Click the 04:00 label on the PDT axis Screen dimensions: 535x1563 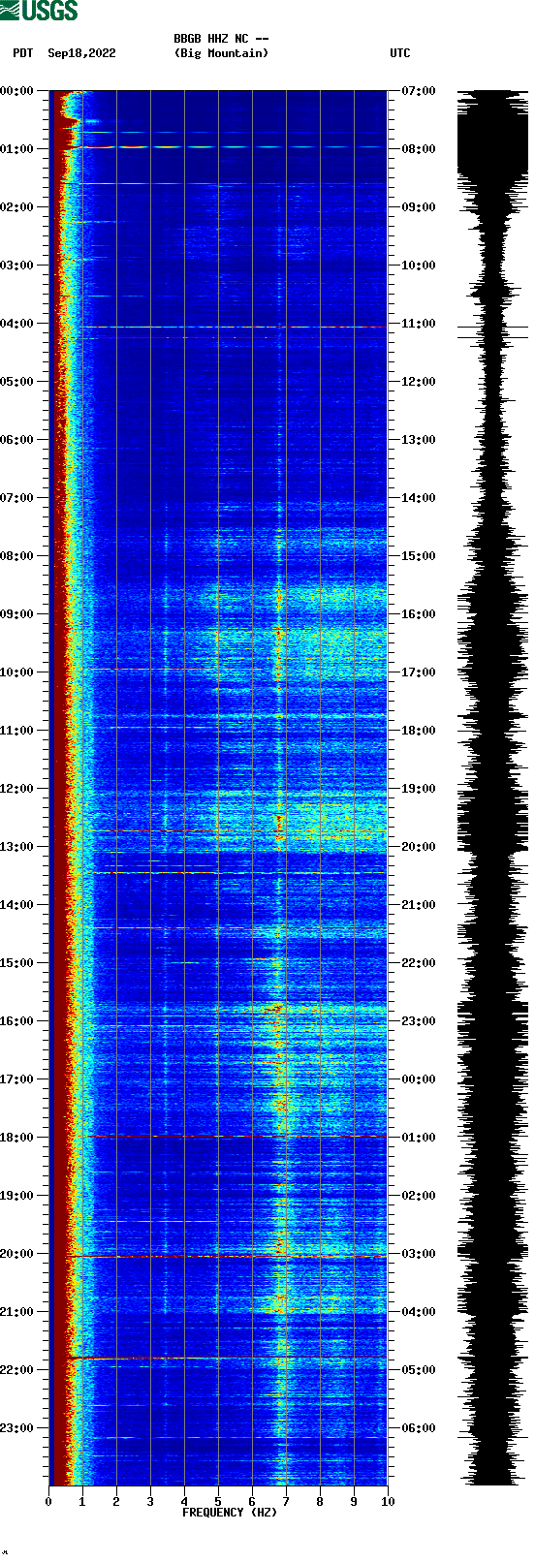click(x=17, y=324)
